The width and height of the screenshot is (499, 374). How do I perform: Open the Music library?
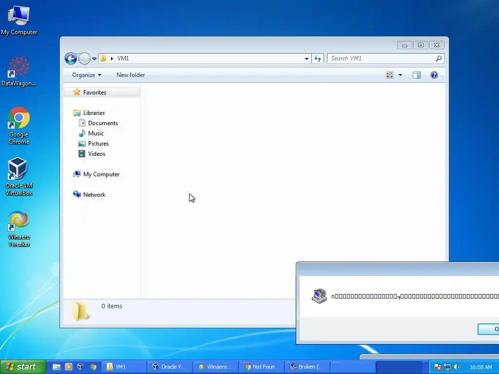click(96, 133)
